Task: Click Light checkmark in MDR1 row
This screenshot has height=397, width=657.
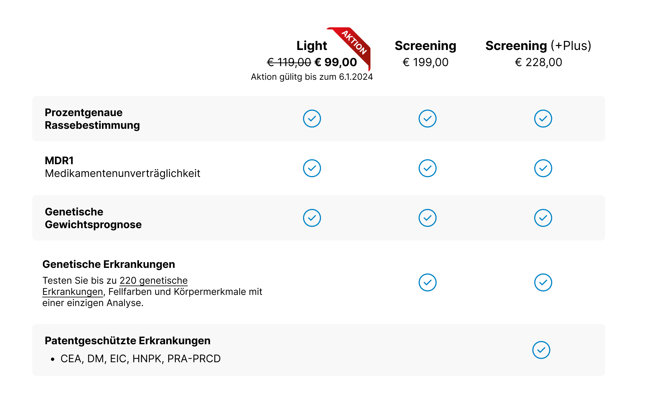Action: tap(312, 168)
